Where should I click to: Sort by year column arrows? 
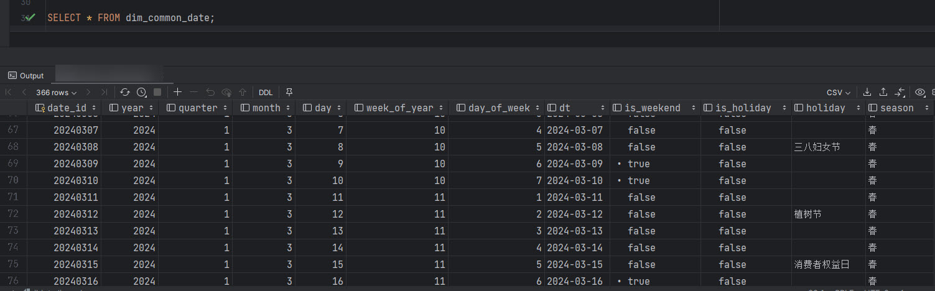(152, 108)
